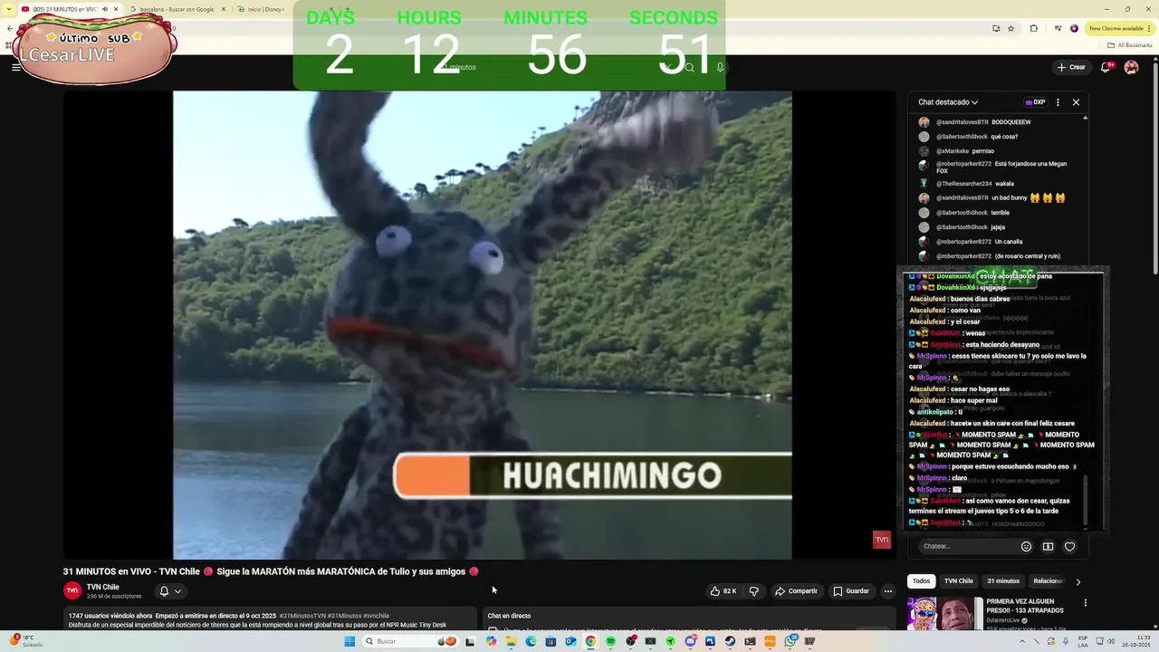1159x652 pixels.
Task: Select the Relacionados filter chip
Action: [1049, 580]
